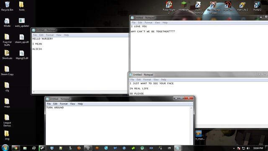Launch the Half-Life 2 desktop shortcut

click(242, 6)
